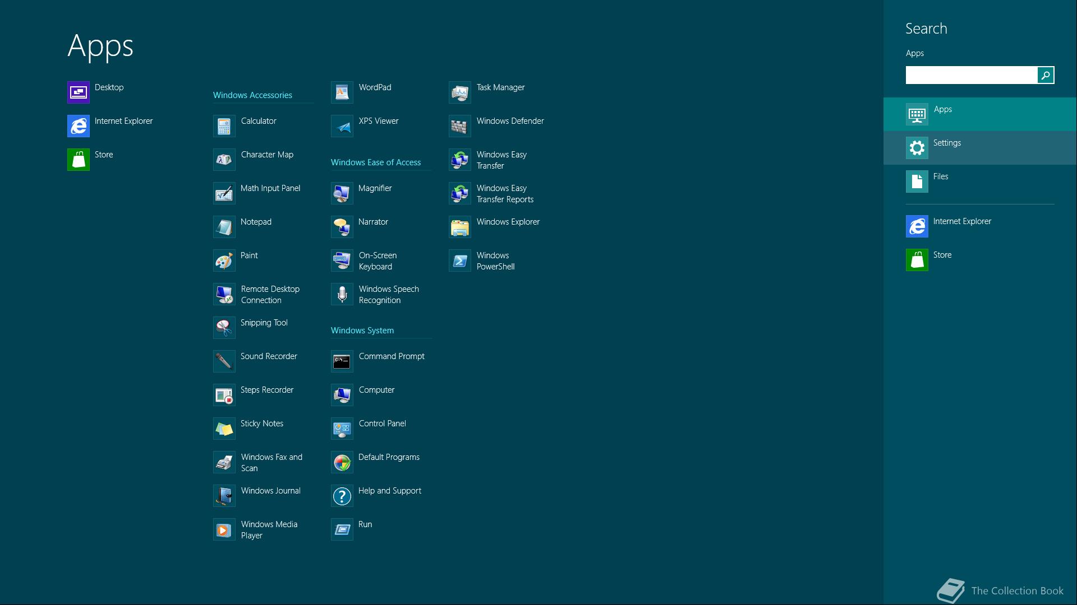Open the Task Manager icon
The height and width of the screenshot is (605, 1077).
click(460, 92)
